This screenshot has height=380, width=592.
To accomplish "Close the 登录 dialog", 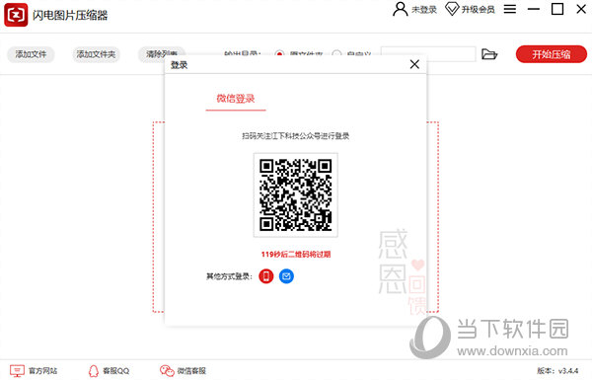I will [414, 64].
